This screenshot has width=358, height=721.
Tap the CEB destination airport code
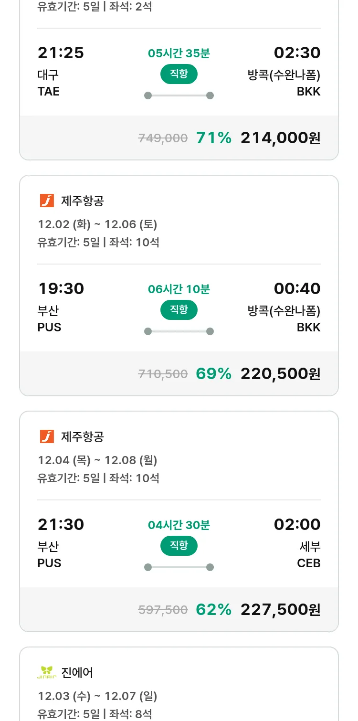(x=308, y=563)
